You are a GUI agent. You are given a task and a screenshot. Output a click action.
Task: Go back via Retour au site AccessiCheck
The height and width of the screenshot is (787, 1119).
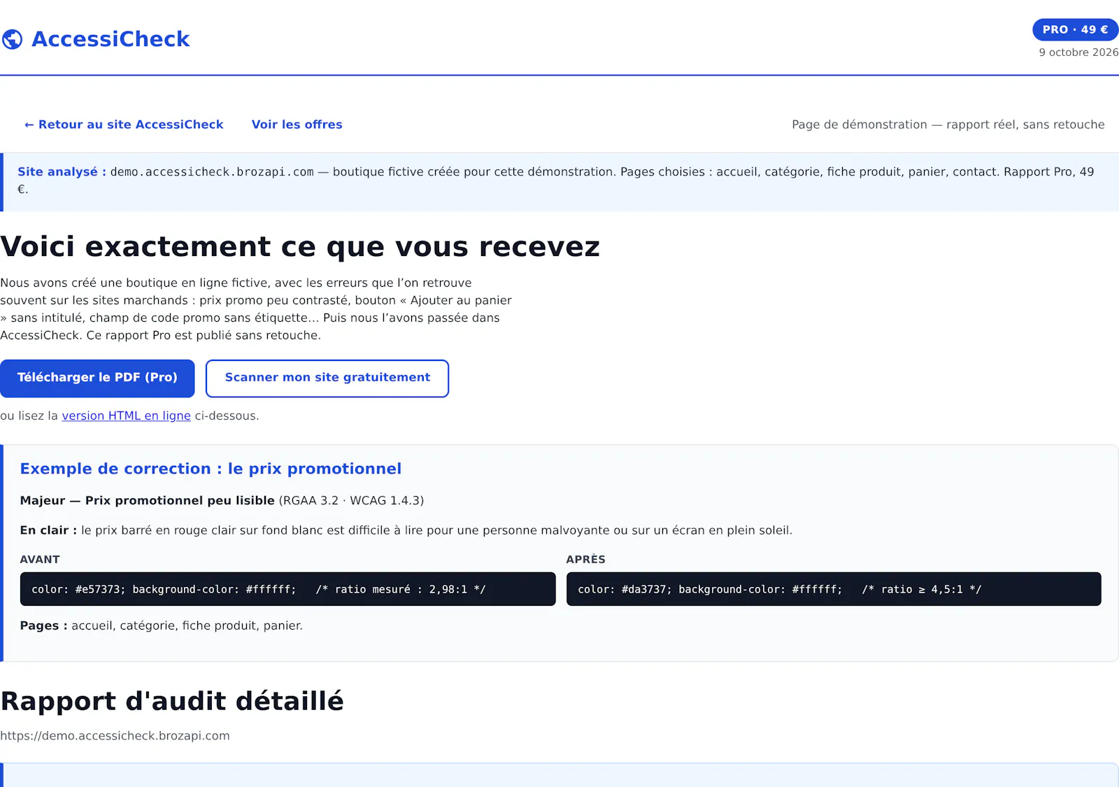tap(124, 125)
